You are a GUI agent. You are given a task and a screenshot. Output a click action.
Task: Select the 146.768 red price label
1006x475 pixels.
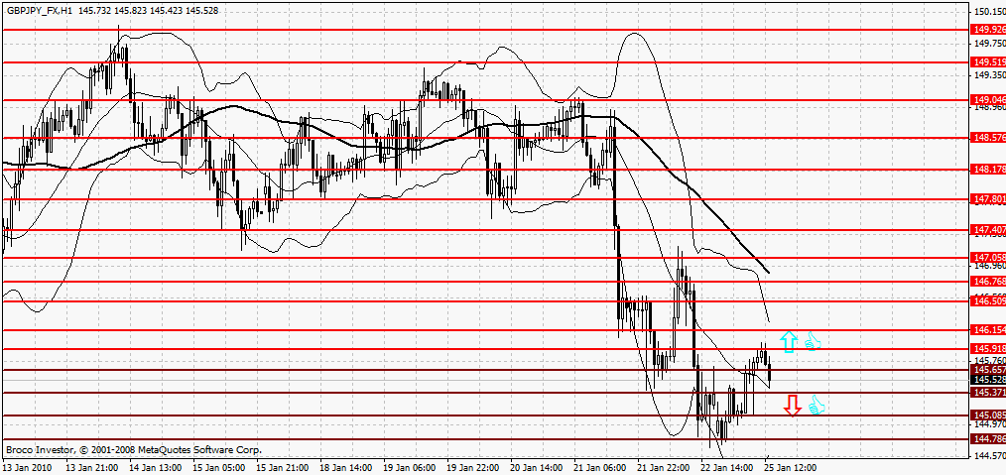(989, 282)
